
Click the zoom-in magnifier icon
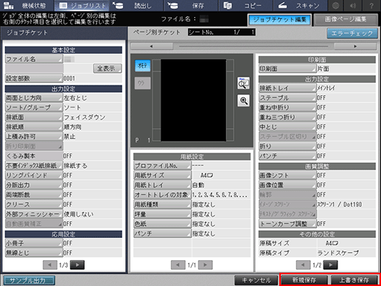[x=243, y=101]
